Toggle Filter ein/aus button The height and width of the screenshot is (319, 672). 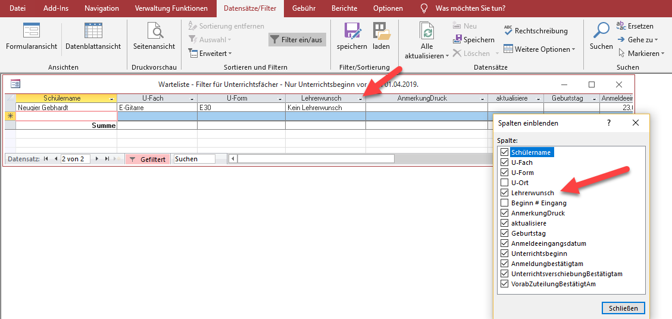click(297, 40)
